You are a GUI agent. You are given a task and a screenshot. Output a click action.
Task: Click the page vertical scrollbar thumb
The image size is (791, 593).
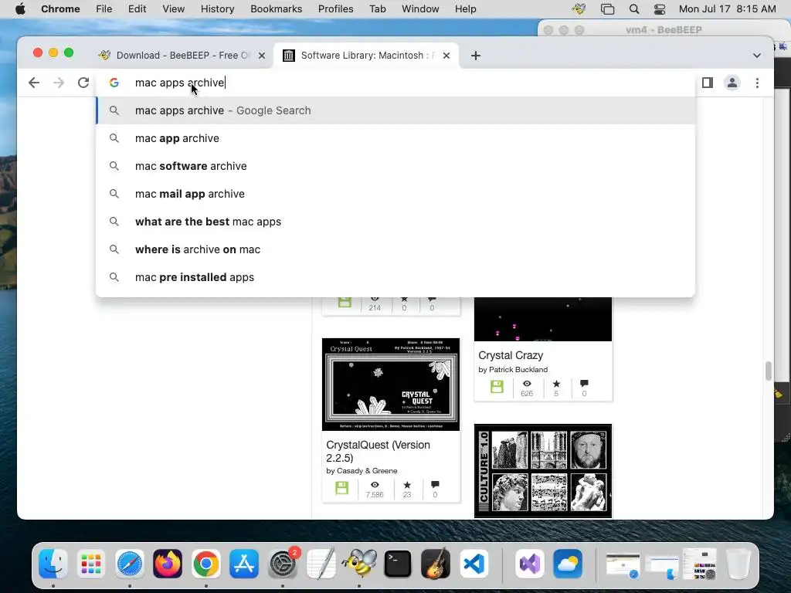pos(769,371)
